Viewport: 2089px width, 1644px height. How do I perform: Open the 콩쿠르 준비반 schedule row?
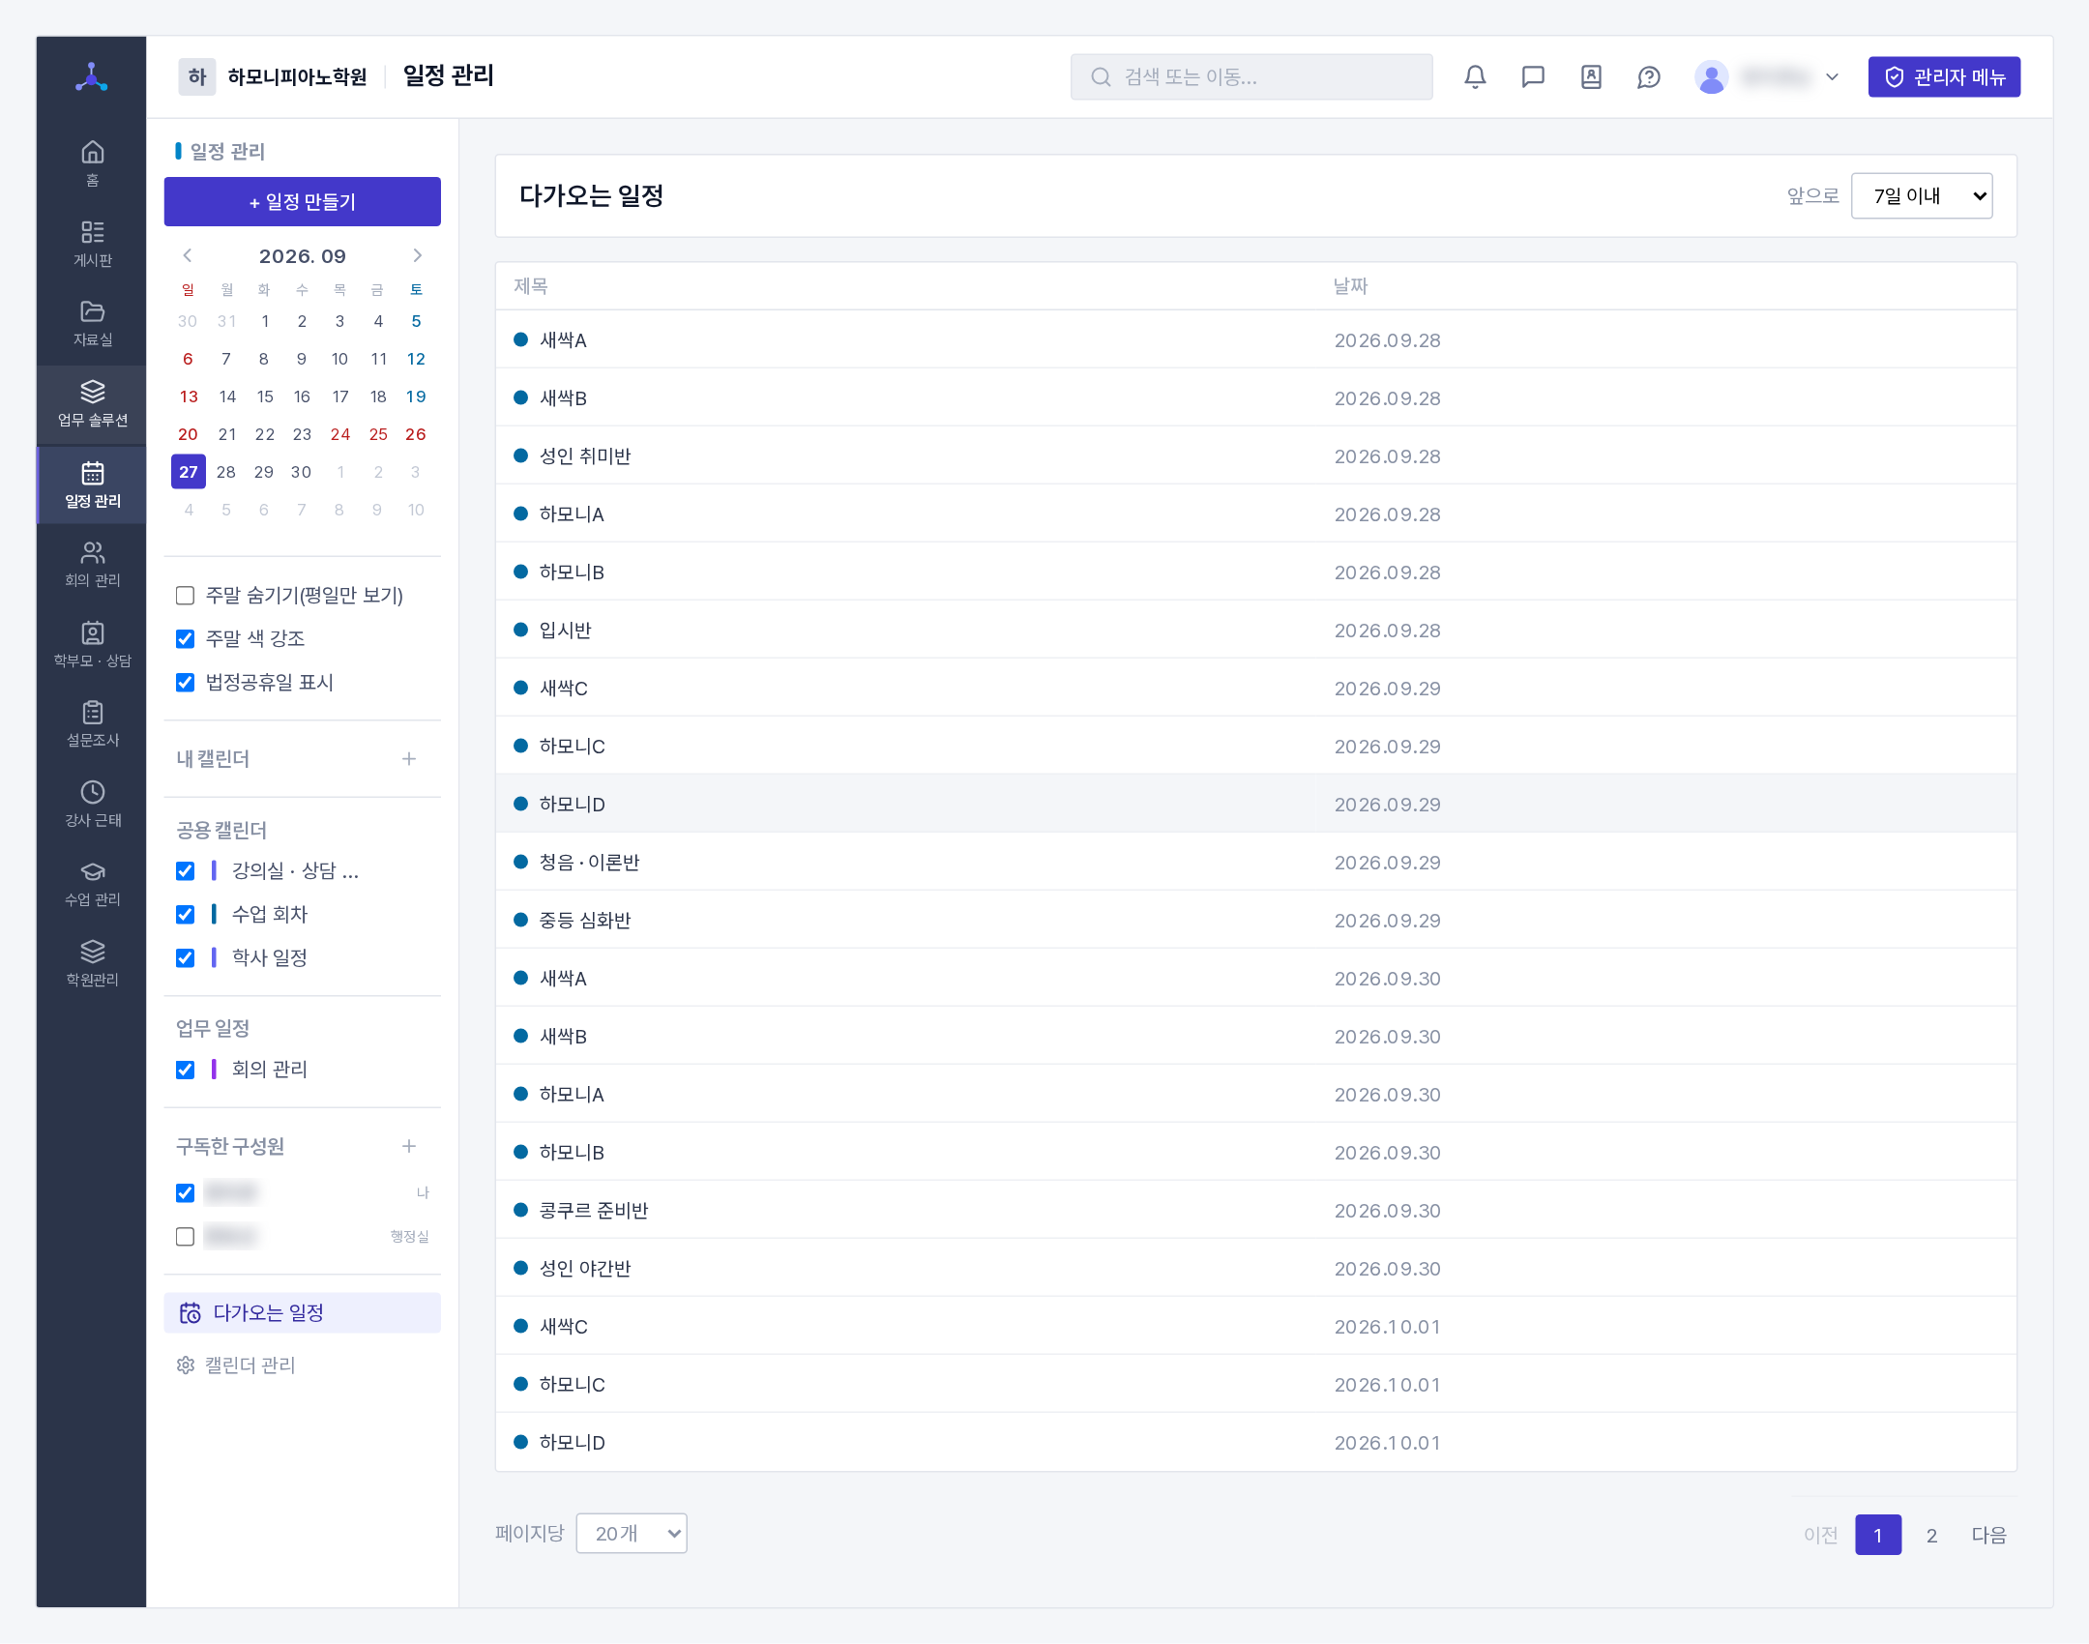click(1255, 1210)
